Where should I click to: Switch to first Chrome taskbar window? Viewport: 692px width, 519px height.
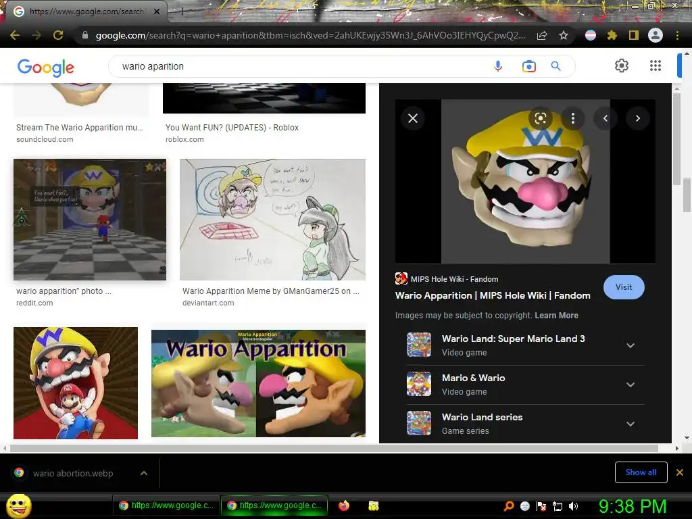coord(166,505)
